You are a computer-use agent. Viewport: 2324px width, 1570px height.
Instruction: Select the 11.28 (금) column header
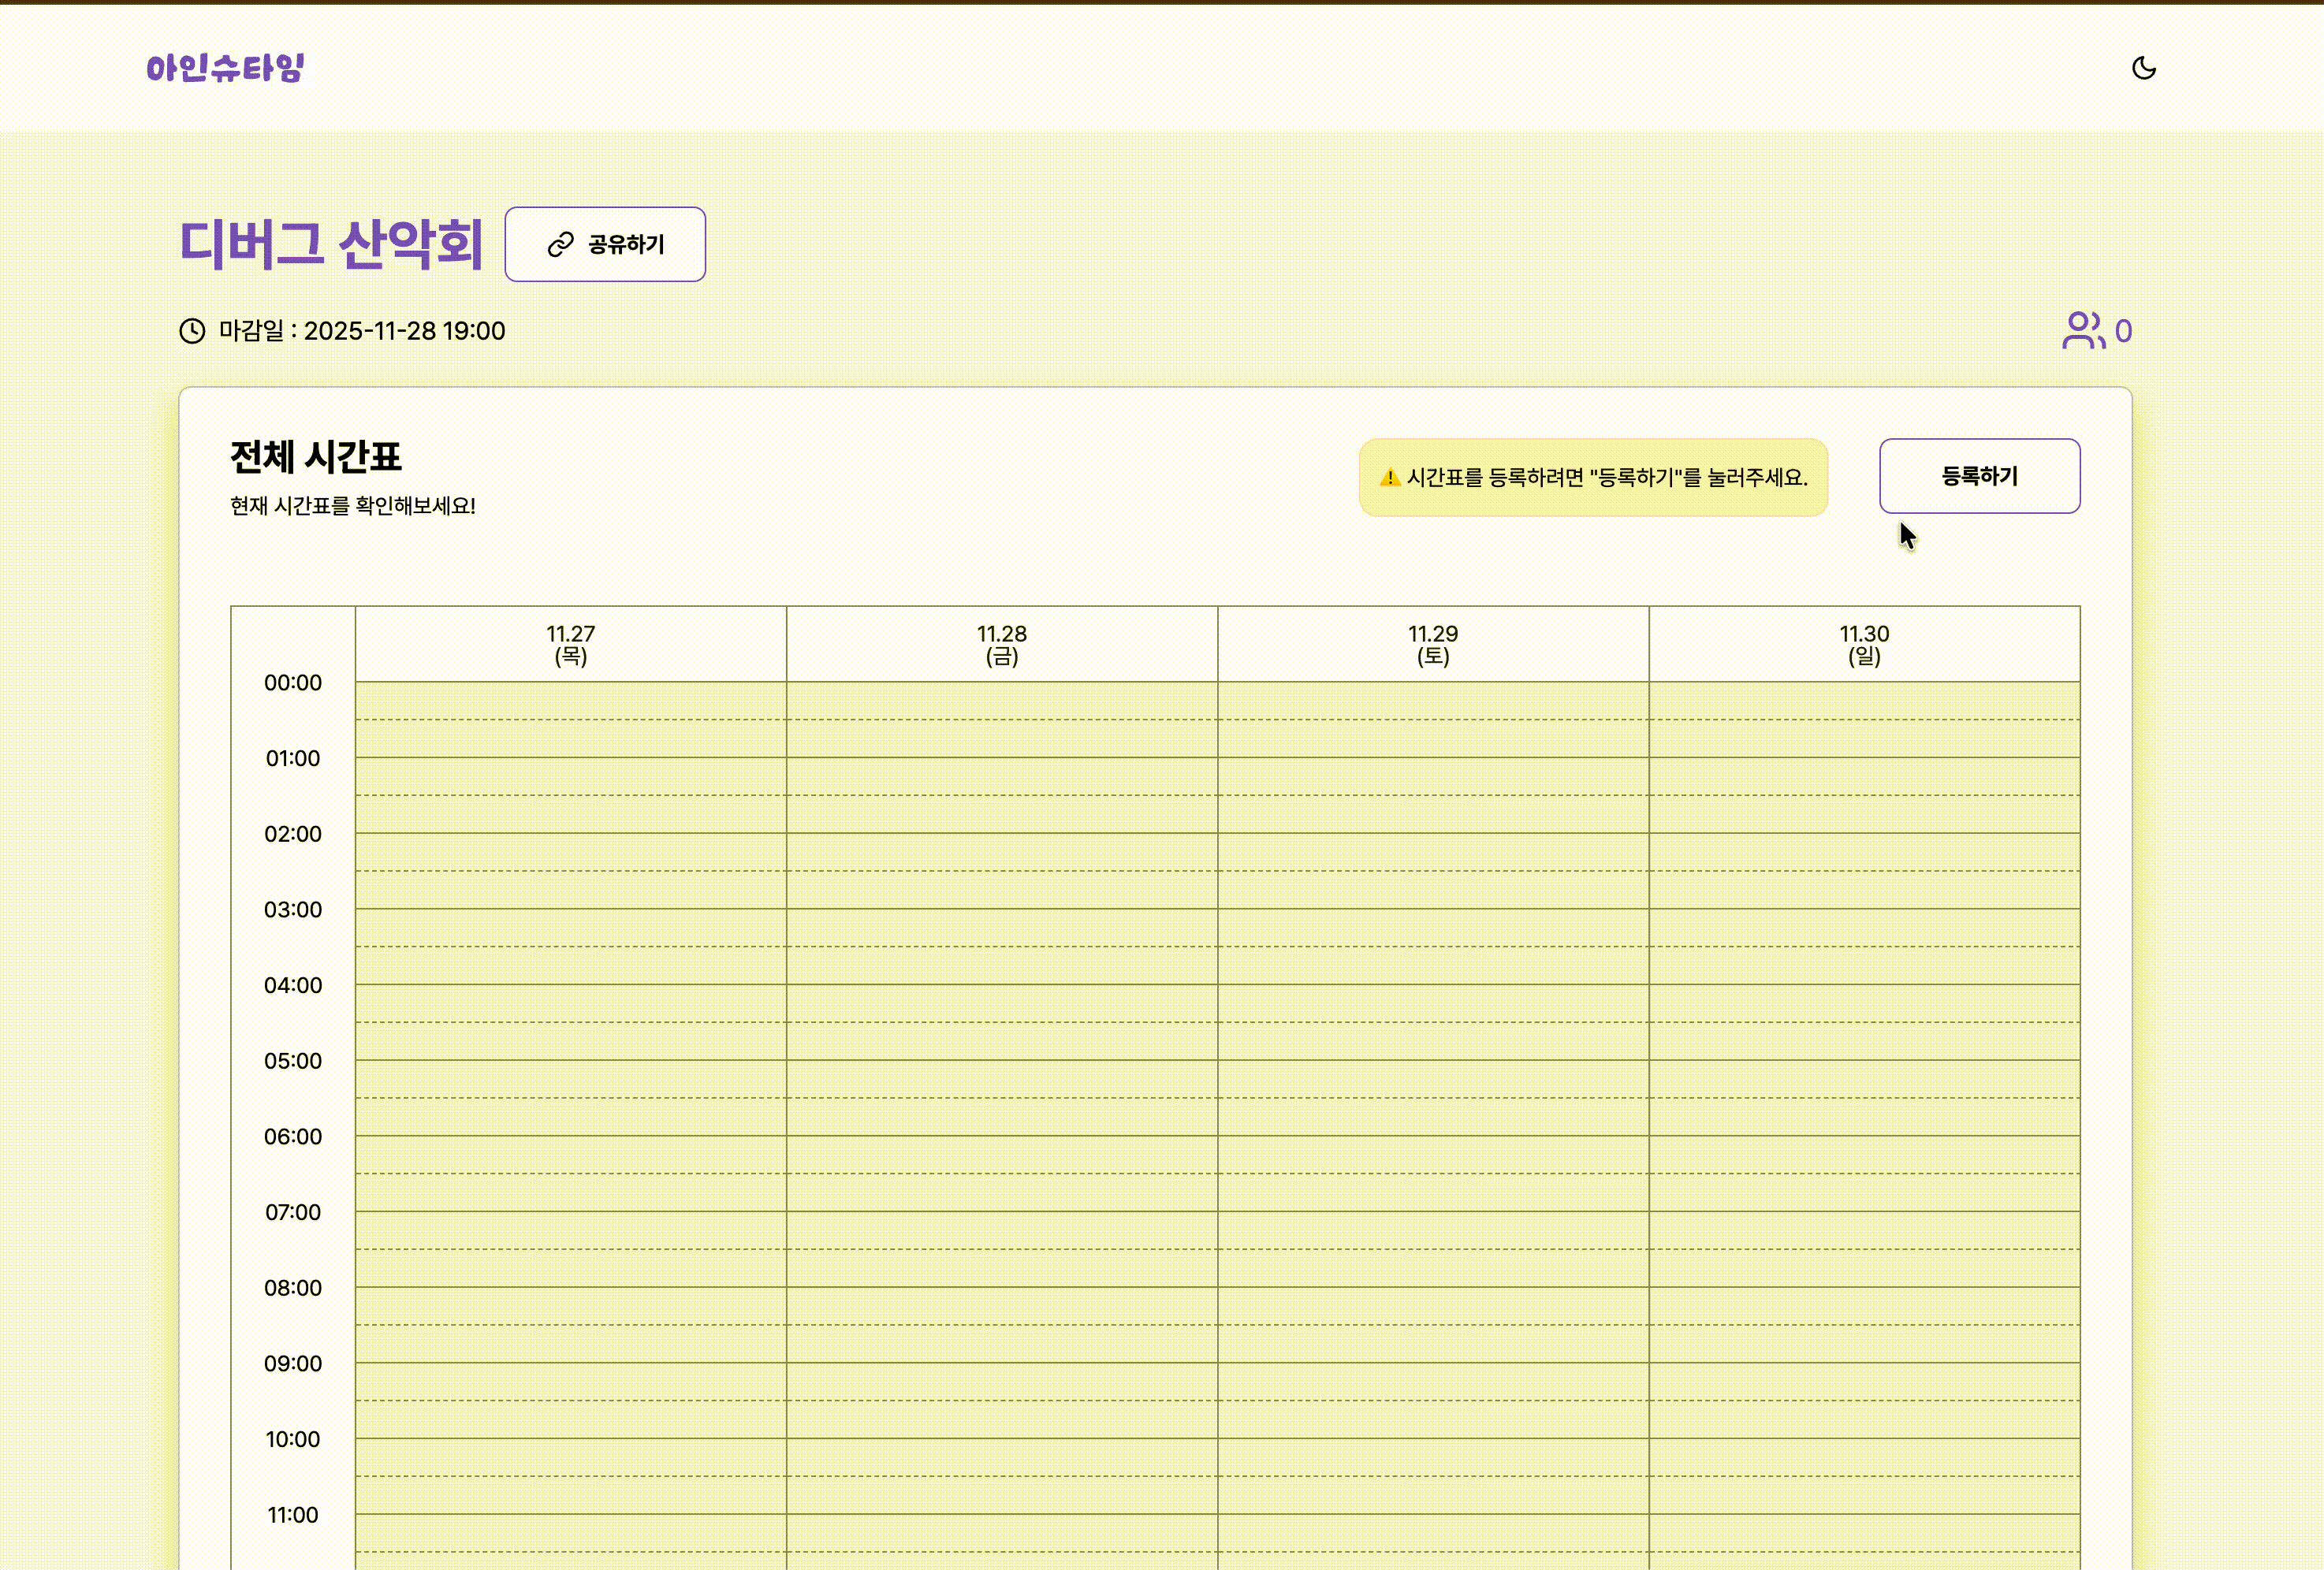1001,644
